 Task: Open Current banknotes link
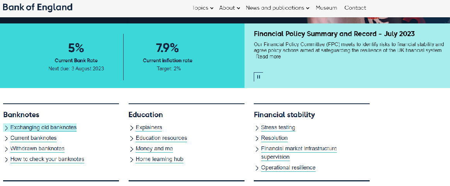pyautogui.click(x=34, y=138)
